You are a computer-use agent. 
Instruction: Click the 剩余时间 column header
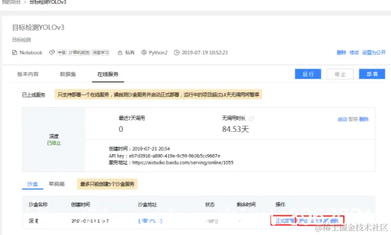tap(246, 204)
